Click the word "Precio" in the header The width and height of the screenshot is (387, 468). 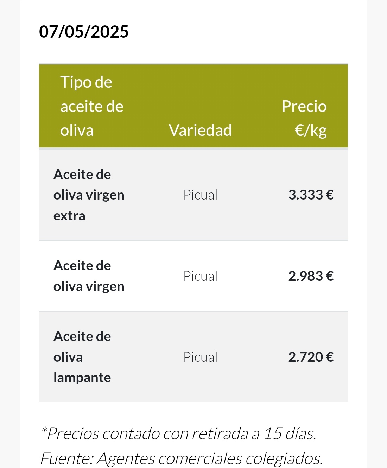pyautogui.click(x=304, y=106)
